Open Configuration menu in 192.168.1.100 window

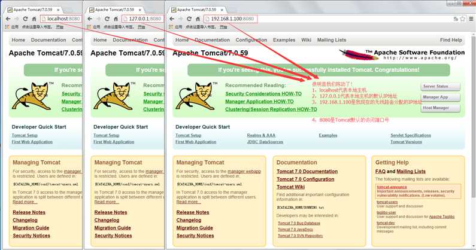tap(251, 40)
